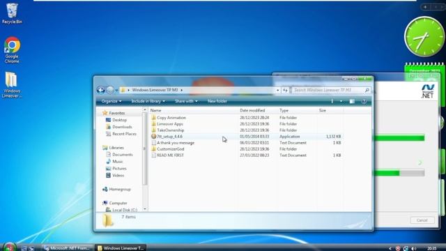Click the New folder button
This screenshot has height=251, width=446.
pos(217,101)
